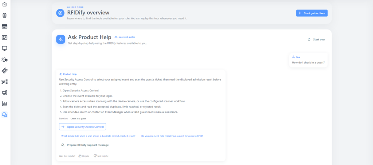The width and height of the screenshot is (373, 165).
Task: Click the person icon next to You
Action: click(x=294, y=57)
